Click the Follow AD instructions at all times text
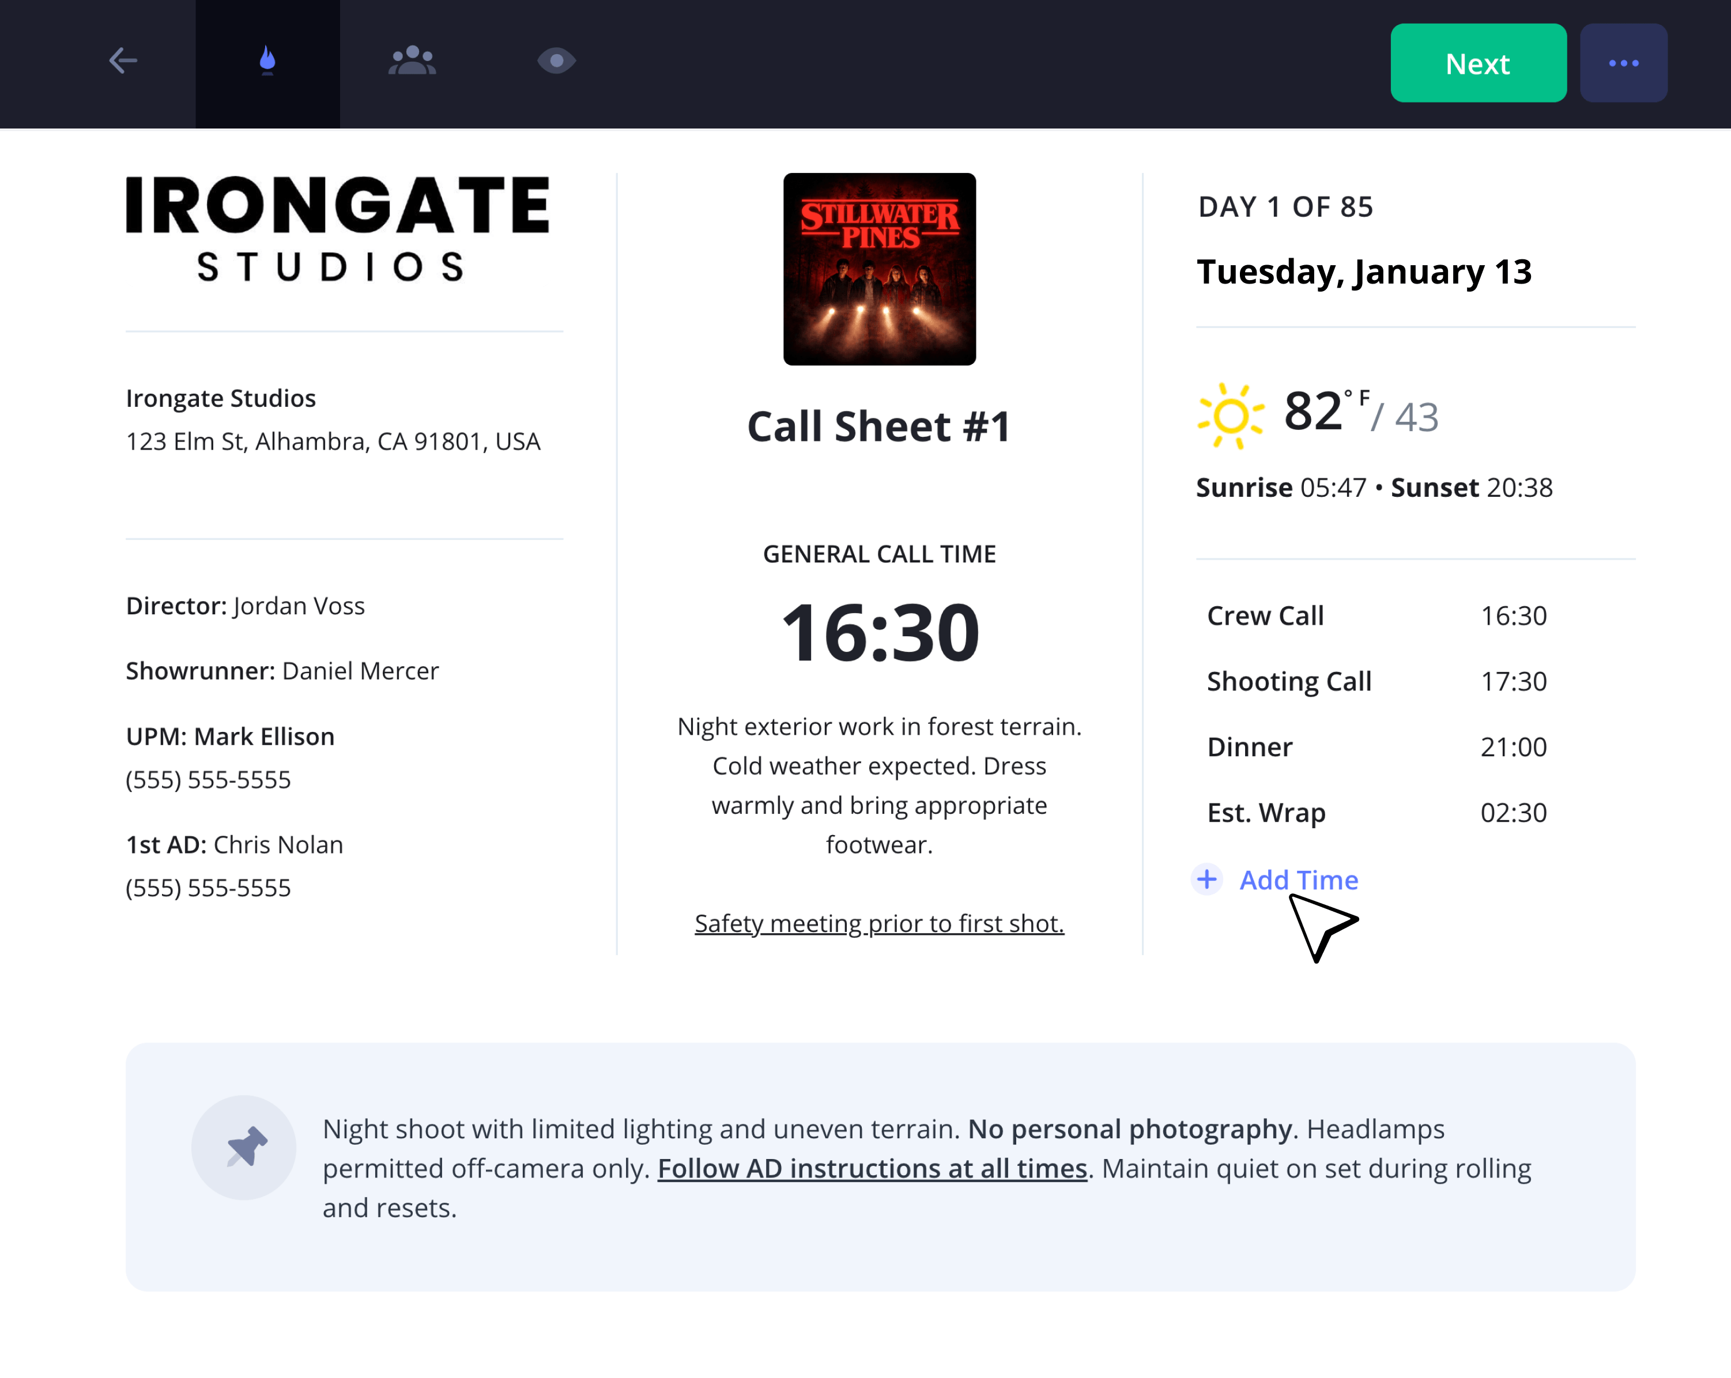Viewport: 1731px width, 1378px height. coord(872,1169)
